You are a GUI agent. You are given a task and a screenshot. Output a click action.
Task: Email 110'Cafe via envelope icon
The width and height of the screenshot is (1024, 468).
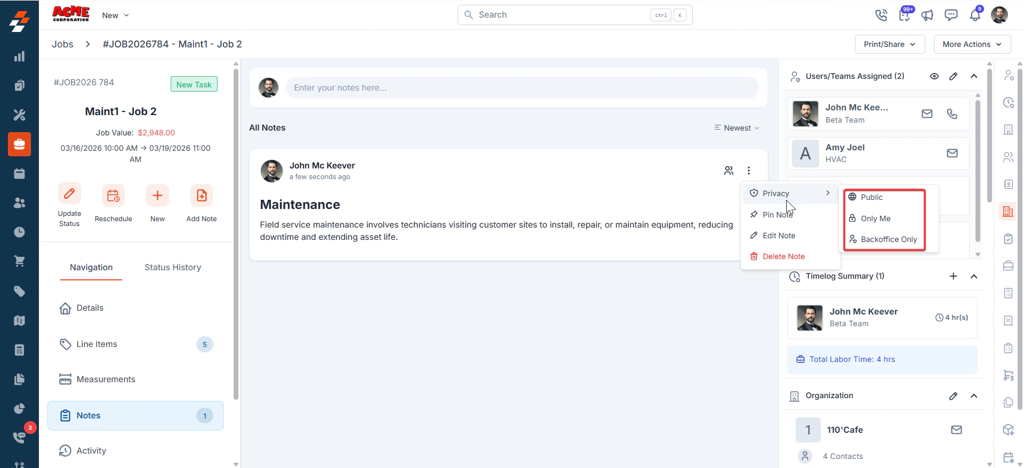(x=956, y=430)
